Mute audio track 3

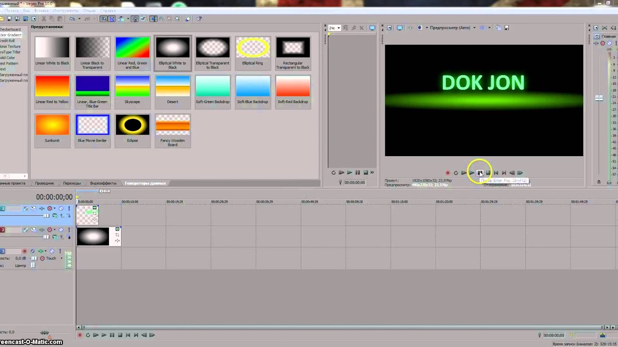coord(52,251)
